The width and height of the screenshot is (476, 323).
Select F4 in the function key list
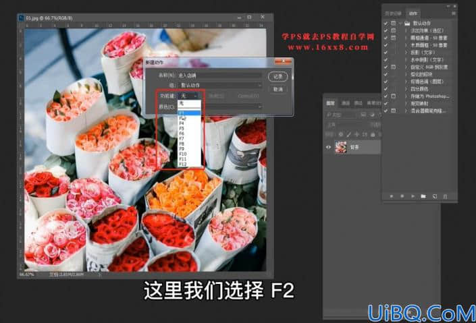(x=189, y=123)
